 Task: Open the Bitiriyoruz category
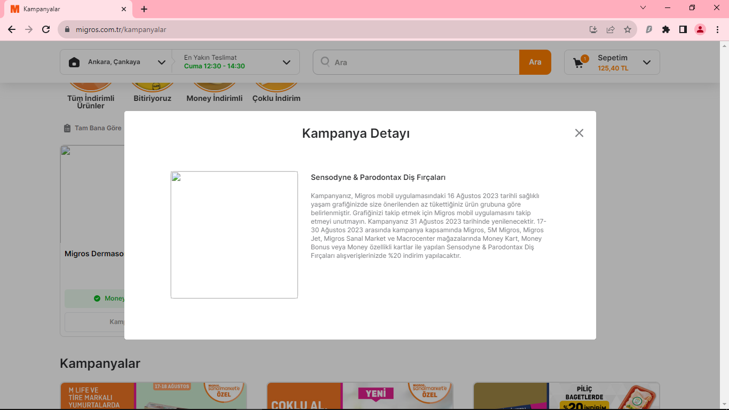pyautogui.click(x=153, y=94)
